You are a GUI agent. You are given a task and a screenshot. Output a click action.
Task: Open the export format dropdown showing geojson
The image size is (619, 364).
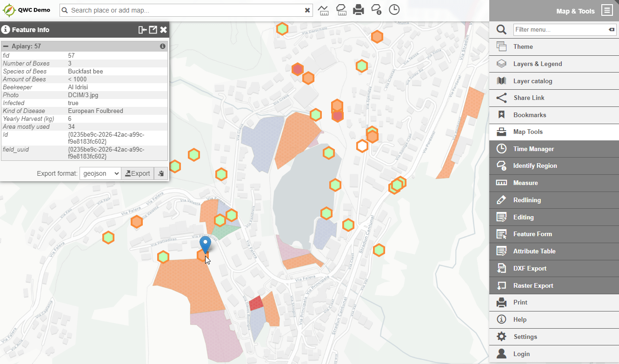point(100,173)
